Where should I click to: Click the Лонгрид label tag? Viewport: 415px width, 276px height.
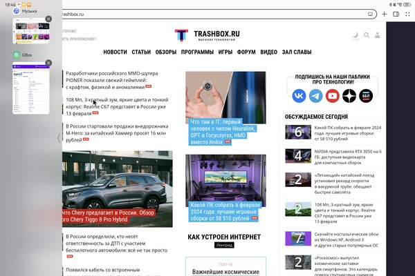[x=224, y=245]
